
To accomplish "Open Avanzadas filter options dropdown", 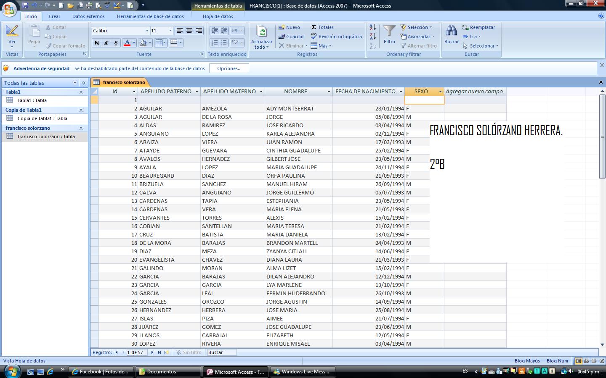I will (418, 37).
